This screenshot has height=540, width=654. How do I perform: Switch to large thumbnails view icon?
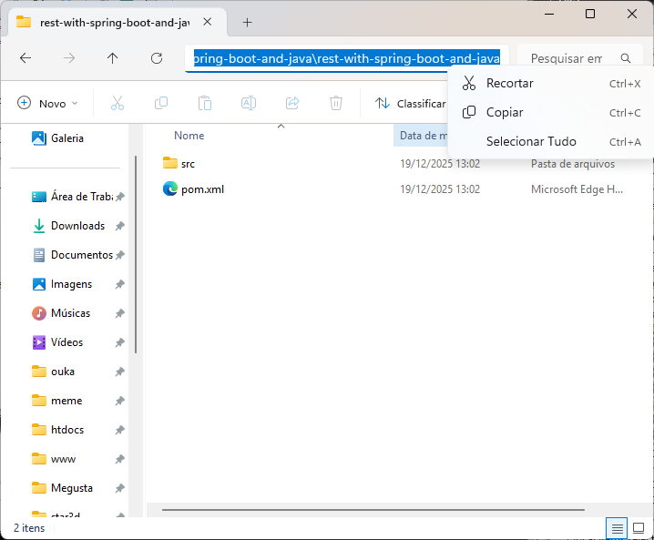click(x=639, y=528)
